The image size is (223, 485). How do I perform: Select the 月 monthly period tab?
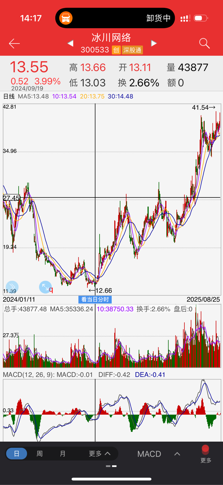[x=63, y=454]
